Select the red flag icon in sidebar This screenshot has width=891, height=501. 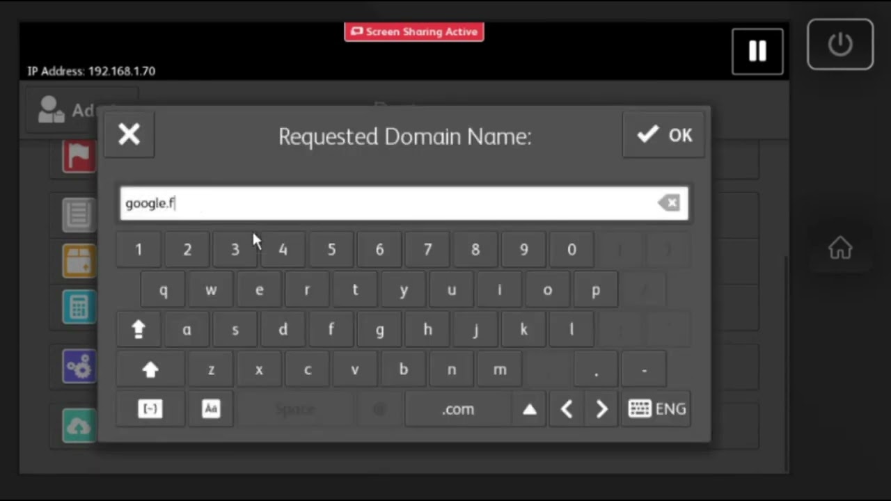point(79,156)
